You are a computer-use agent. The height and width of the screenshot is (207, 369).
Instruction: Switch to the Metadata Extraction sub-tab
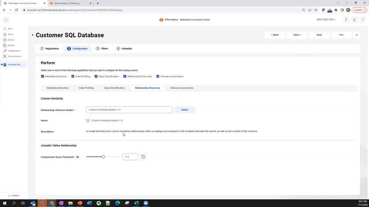pyautogui.click(x=58, y=88)
